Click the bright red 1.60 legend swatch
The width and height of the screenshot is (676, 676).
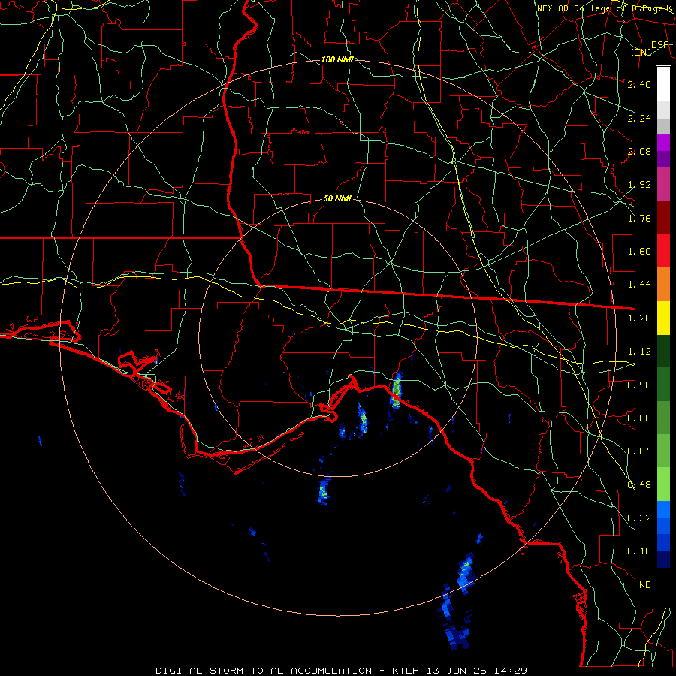663,251
